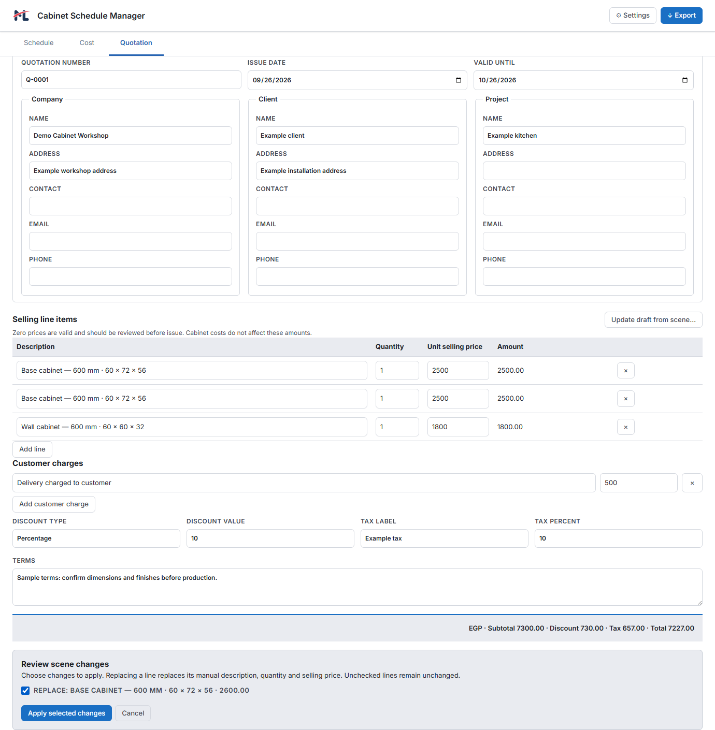The width and height of the screenshot is (715, 730).
Task: Switch to the Cost tab
Action: click(x=87, y=43)
